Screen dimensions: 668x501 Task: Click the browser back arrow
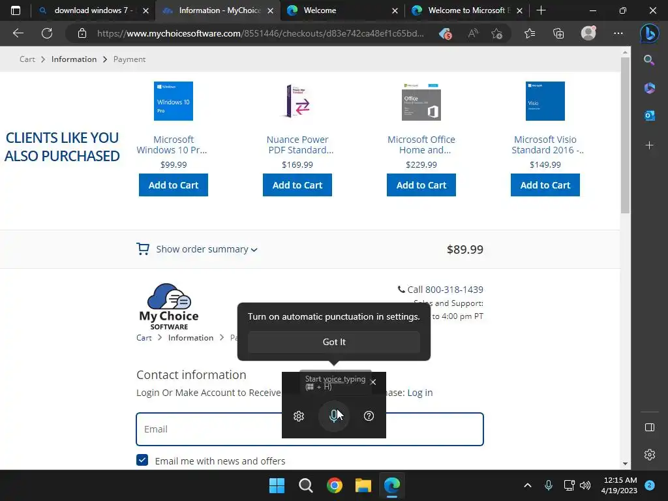tap(18, 33)
